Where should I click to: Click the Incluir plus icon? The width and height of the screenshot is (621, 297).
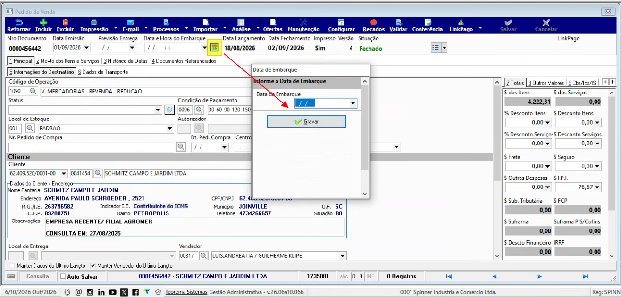pos(43,22)
